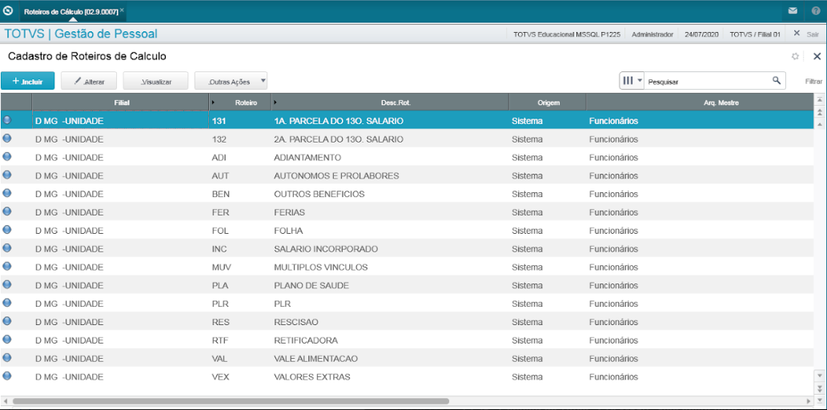Click the X icon beside Sair

coord(797,34)
